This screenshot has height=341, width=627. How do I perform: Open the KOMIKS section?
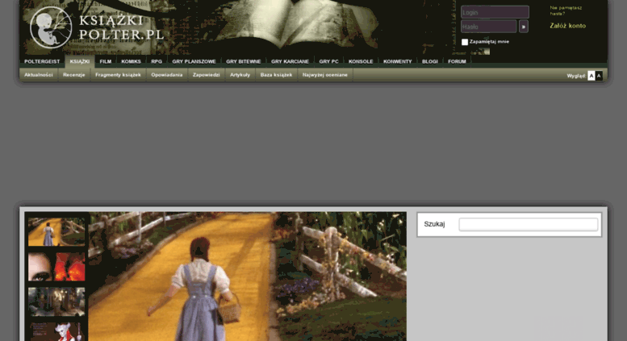132,61
